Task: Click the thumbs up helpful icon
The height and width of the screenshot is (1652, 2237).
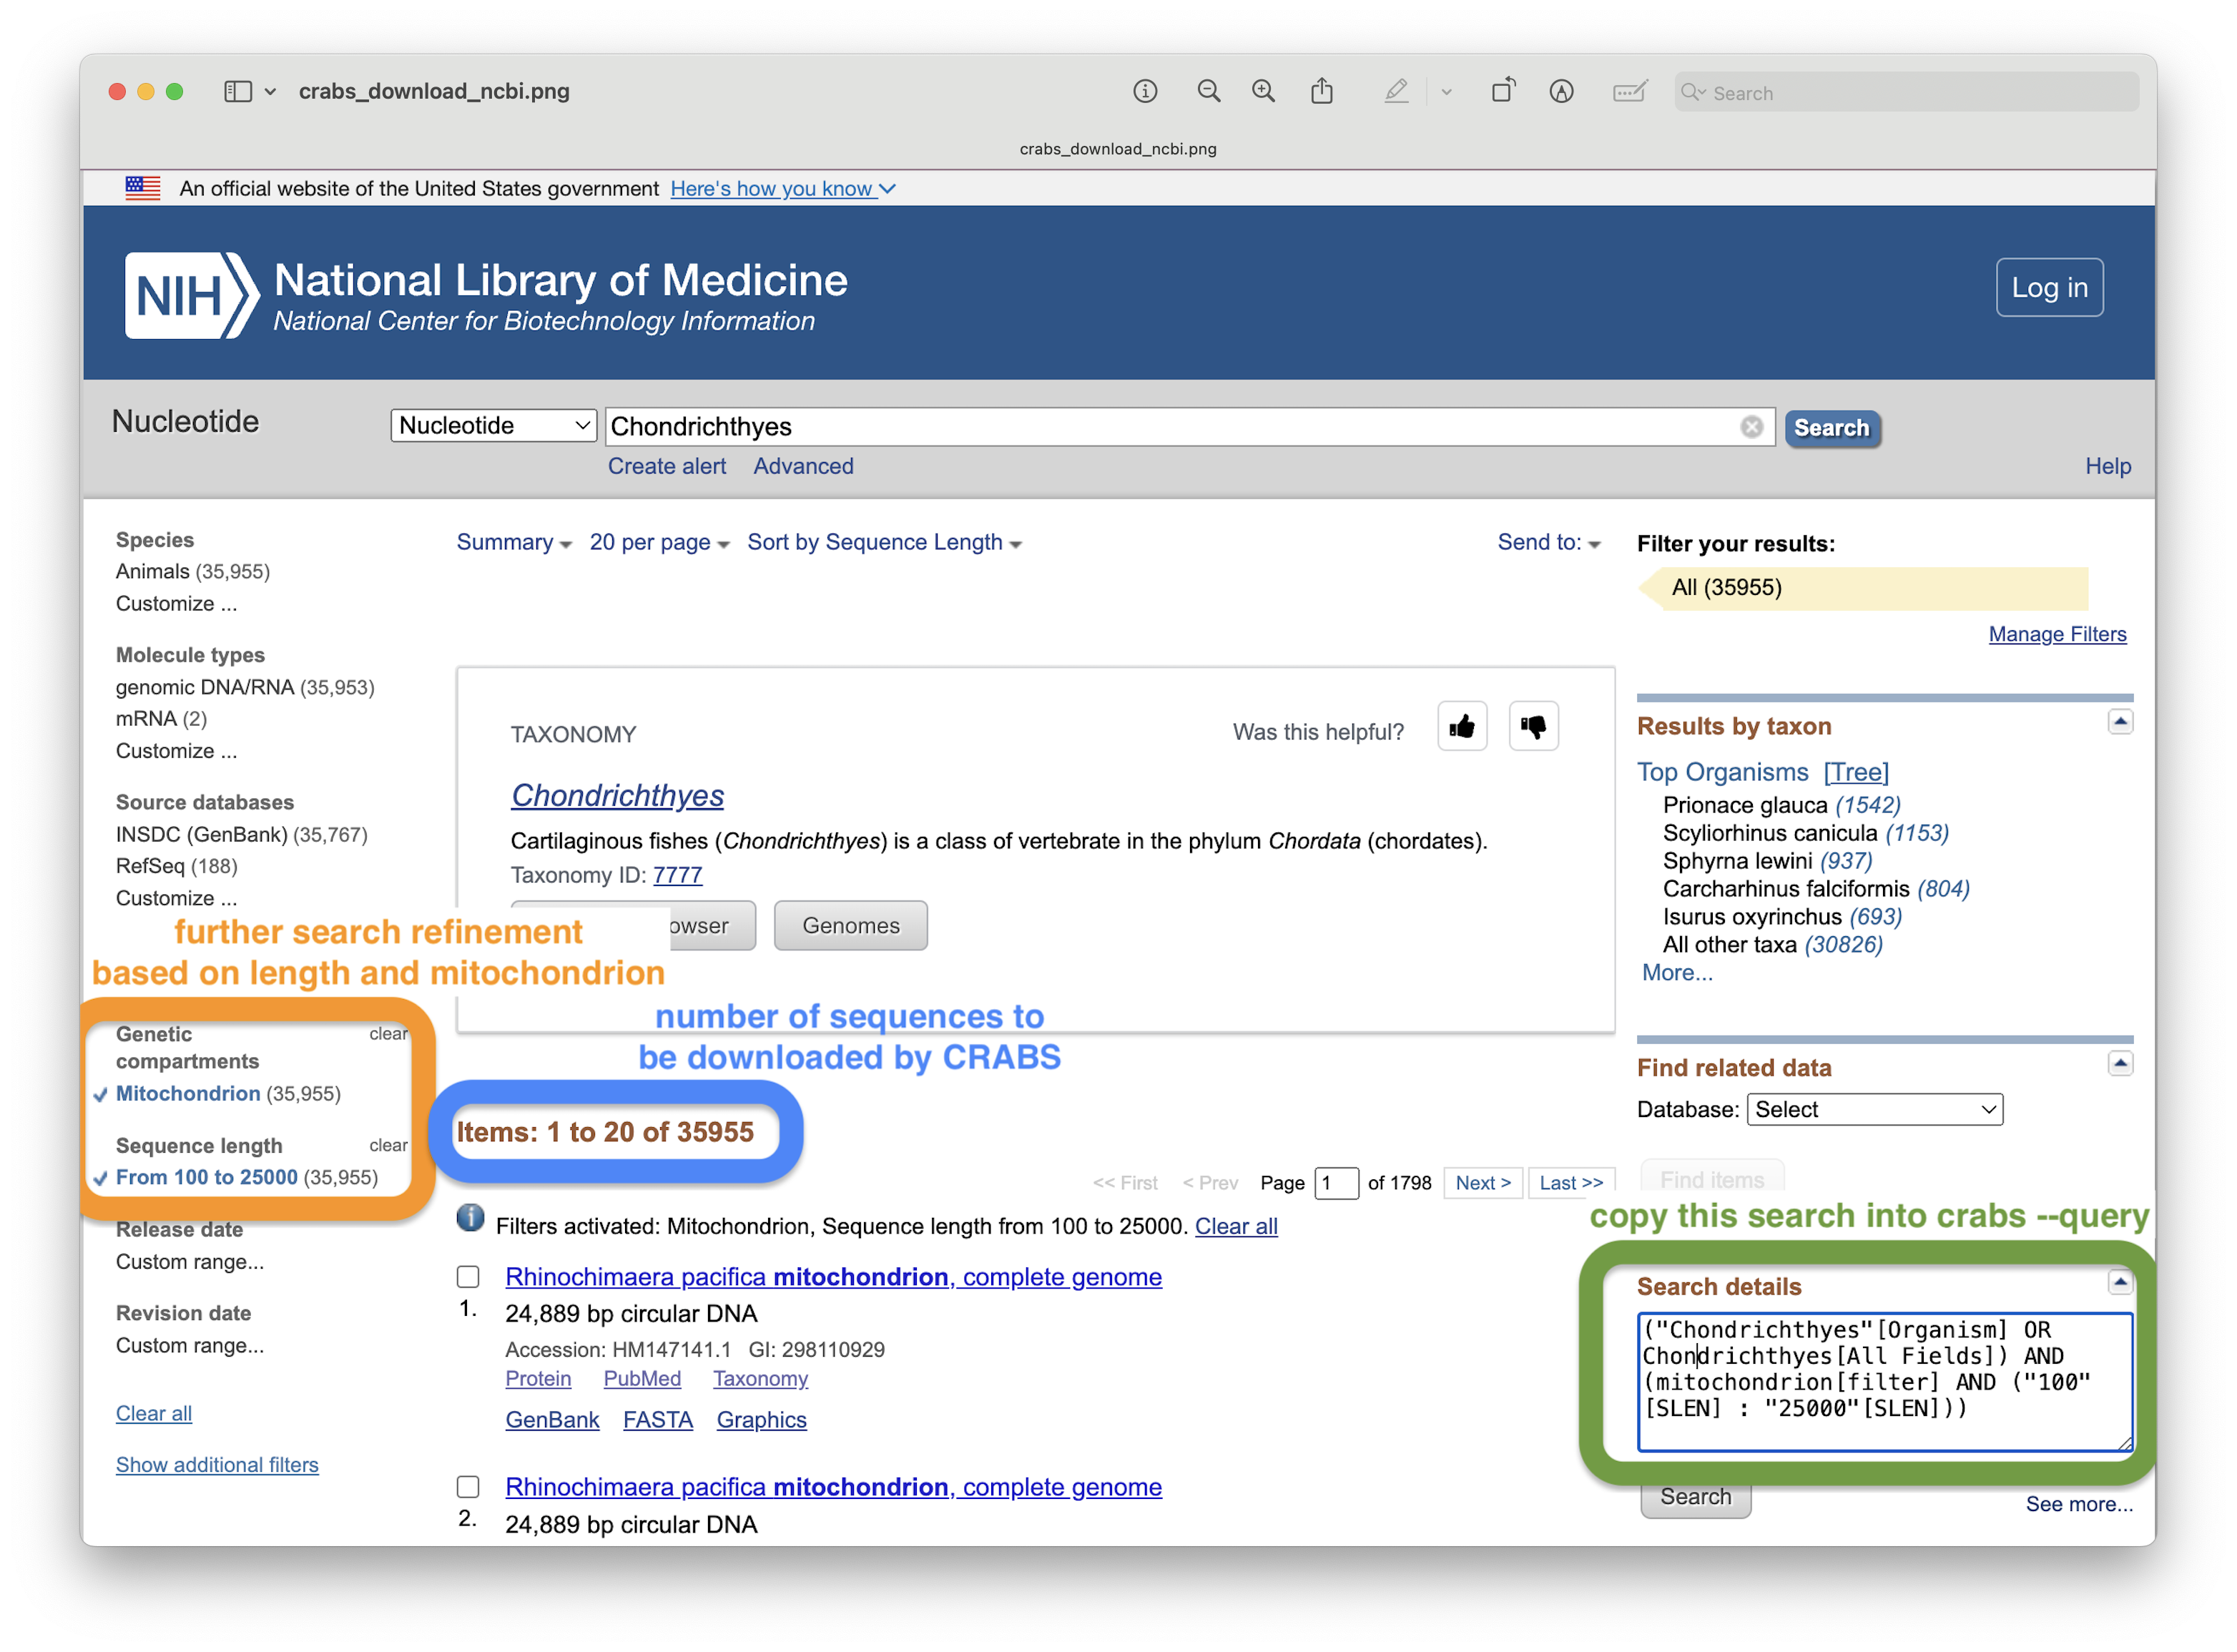Action: 1461,726
